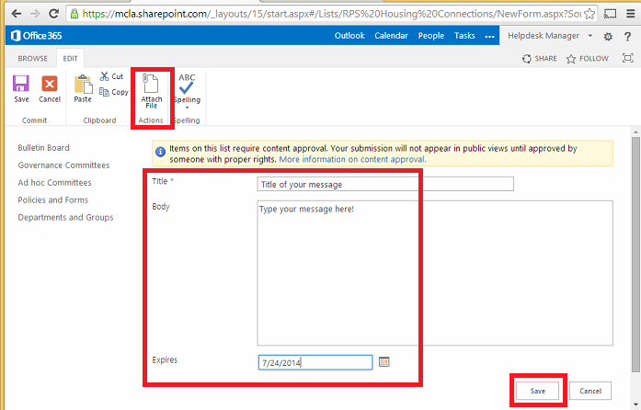Click Copy in the Clipboard group
The image size is (641, 410).
coord(114,92)
